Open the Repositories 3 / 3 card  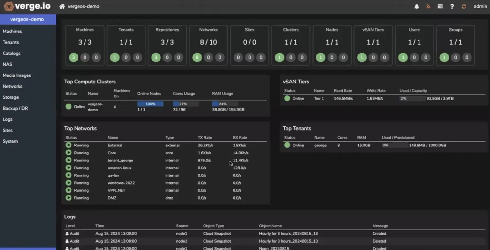tap(167, 45)
